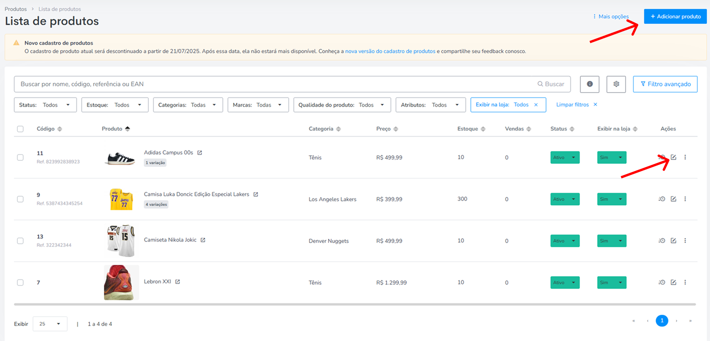
Task: Open the Categorias: Todas dropdown
Action: (x=188, y=105)
